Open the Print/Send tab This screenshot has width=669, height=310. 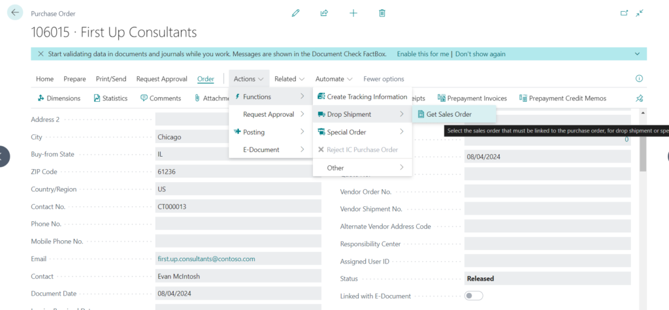[x=111, y=79]
